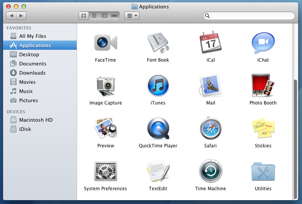Select Applications in the sidebar
The height and width of the screenshot is (204, 302).
click(40, 46)
